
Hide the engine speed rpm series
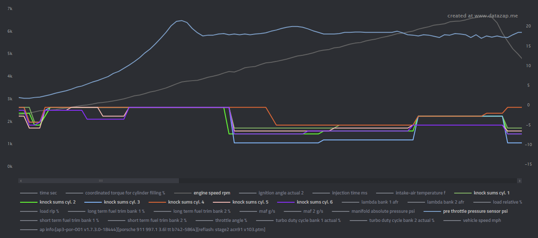[x=212, y=193]
